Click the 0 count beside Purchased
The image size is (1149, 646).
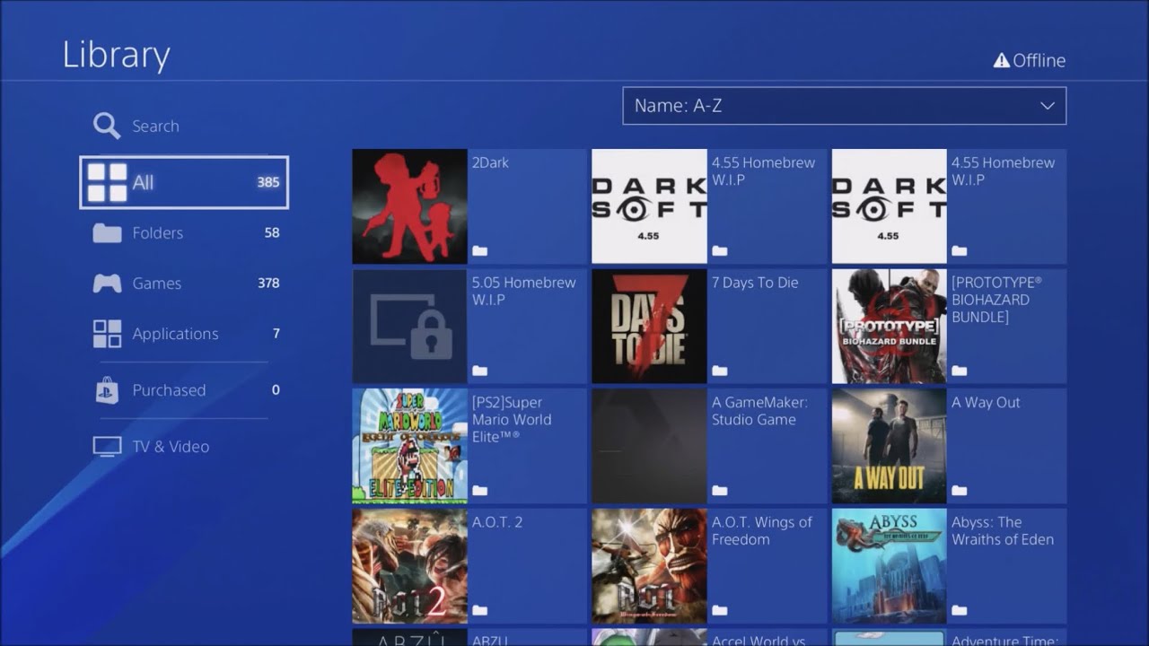point(276,390)
